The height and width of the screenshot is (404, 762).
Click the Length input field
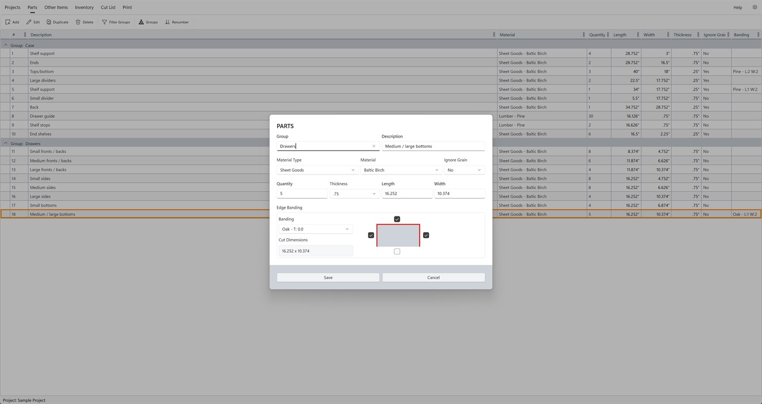coord(407,194)
